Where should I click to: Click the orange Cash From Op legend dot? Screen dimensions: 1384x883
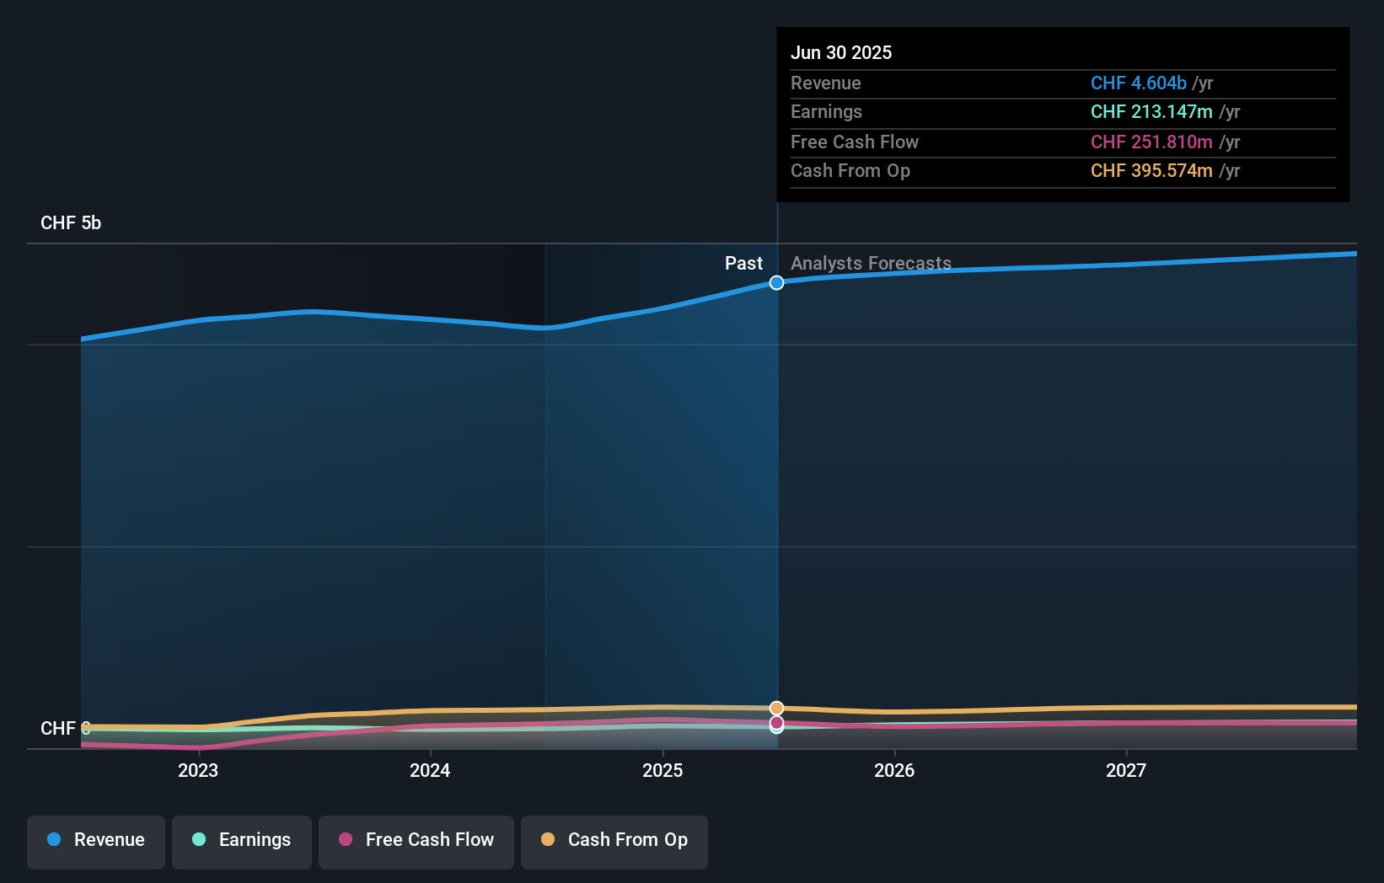click(548, 840)
